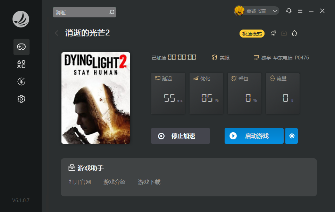Viewport: 335px width, 212px height.
Task: Click the rocket boost icon
Action: pyautogui.click(x=274, y=33)
